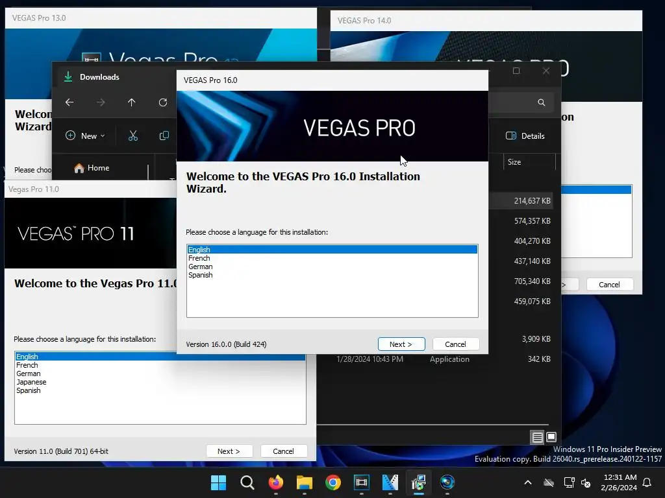The width and height of the screenshot is (665, 498).
Task: Go forward in Downloads Explorer window
Action: pyautogui.click(x=101, y=102)
